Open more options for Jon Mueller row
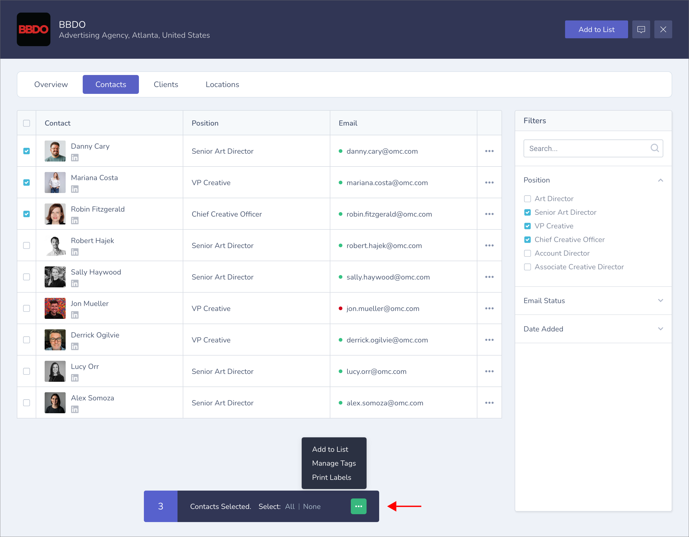This screenshot has height=537, width=689. [489, 309]
